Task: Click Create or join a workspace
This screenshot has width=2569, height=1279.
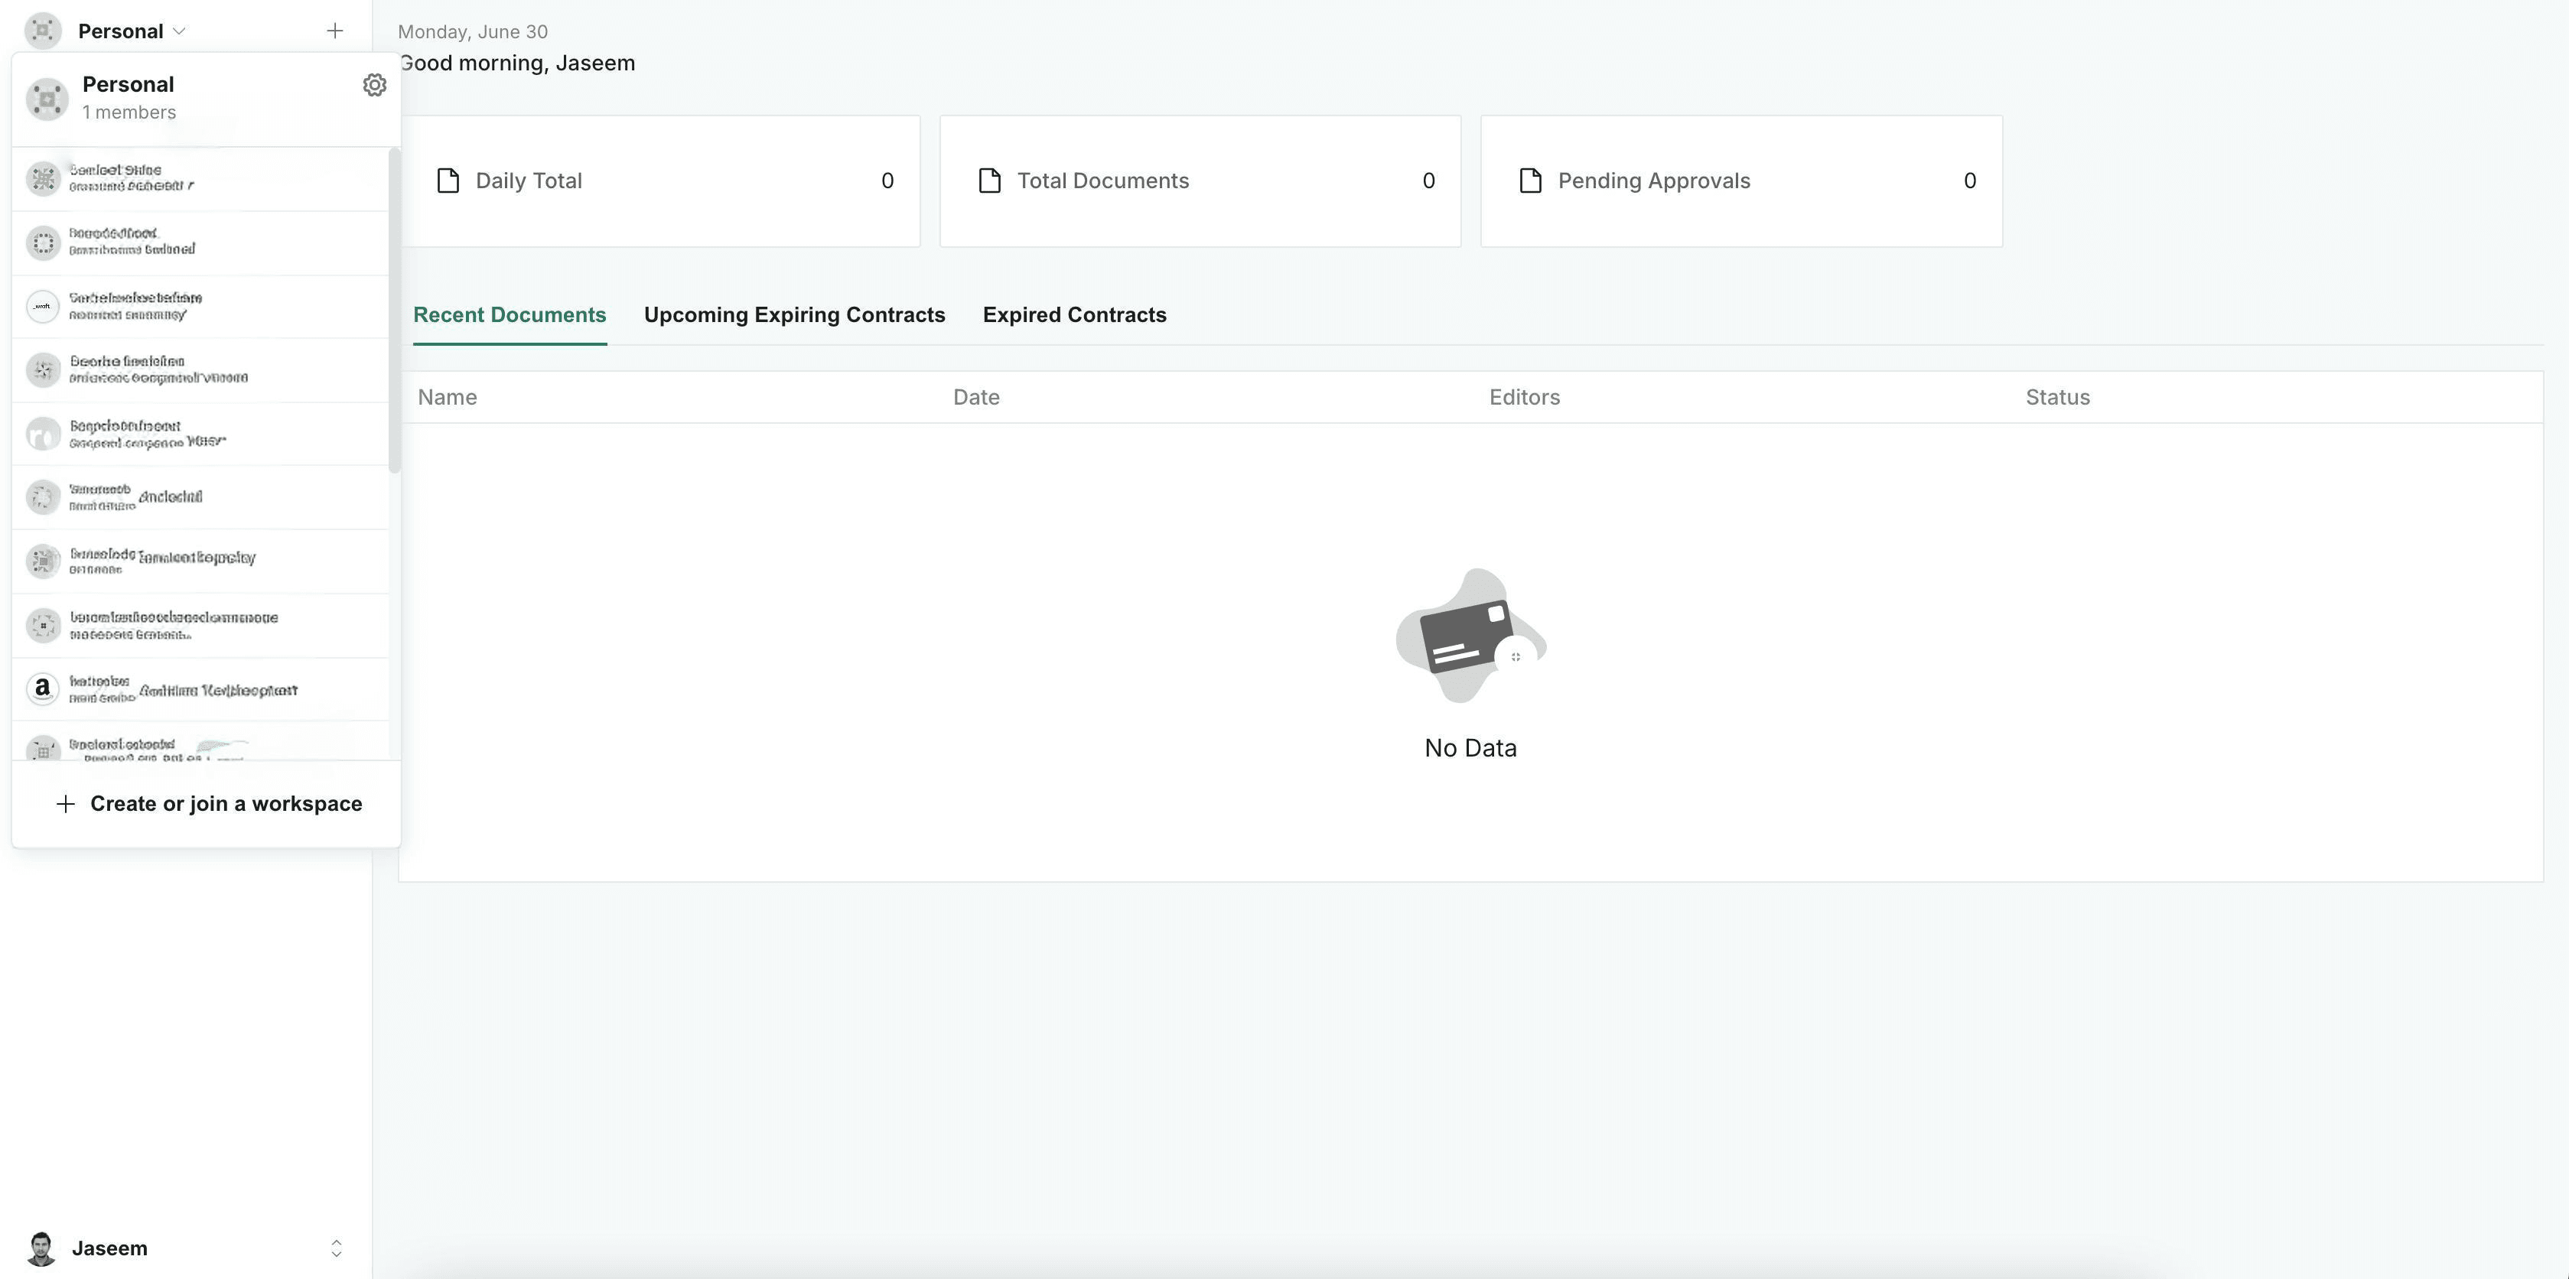Action: pos(226,803)
